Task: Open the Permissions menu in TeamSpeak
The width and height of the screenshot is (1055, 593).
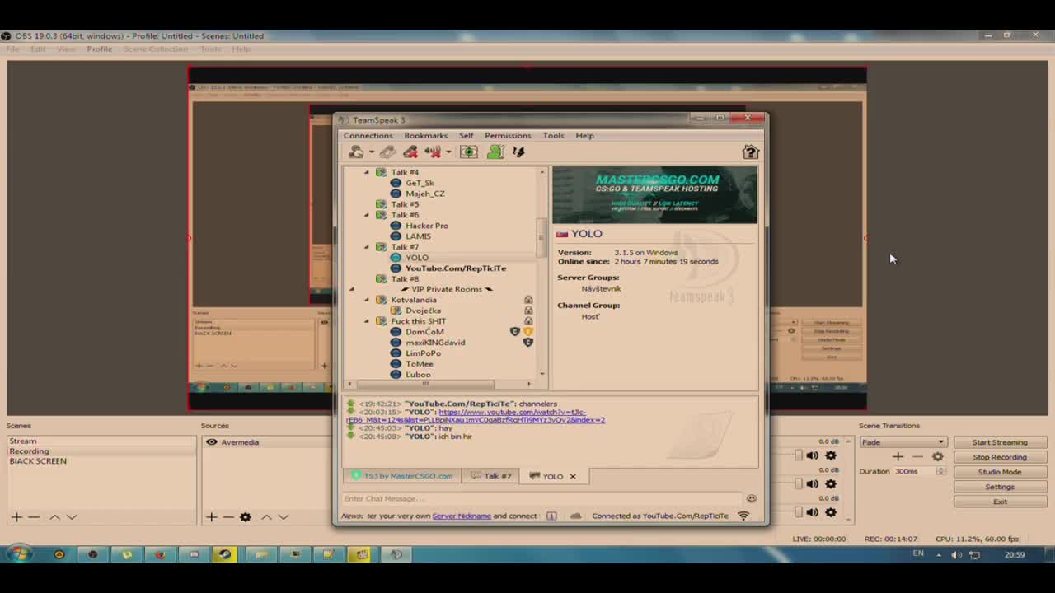Action: (x=508, y=135)
